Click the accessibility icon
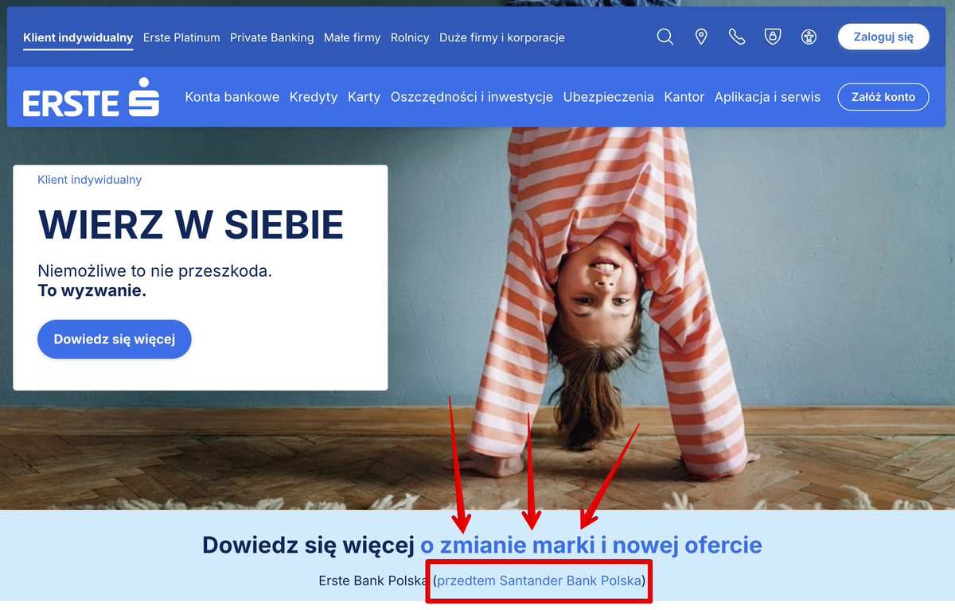This screenshot has height=610, width=955. pyautogui.click(x=809, y=37)
